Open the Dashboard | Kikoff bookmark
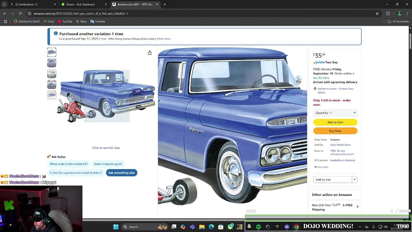The width and height of the screenshot is (412, 232). tap(27, 22)
